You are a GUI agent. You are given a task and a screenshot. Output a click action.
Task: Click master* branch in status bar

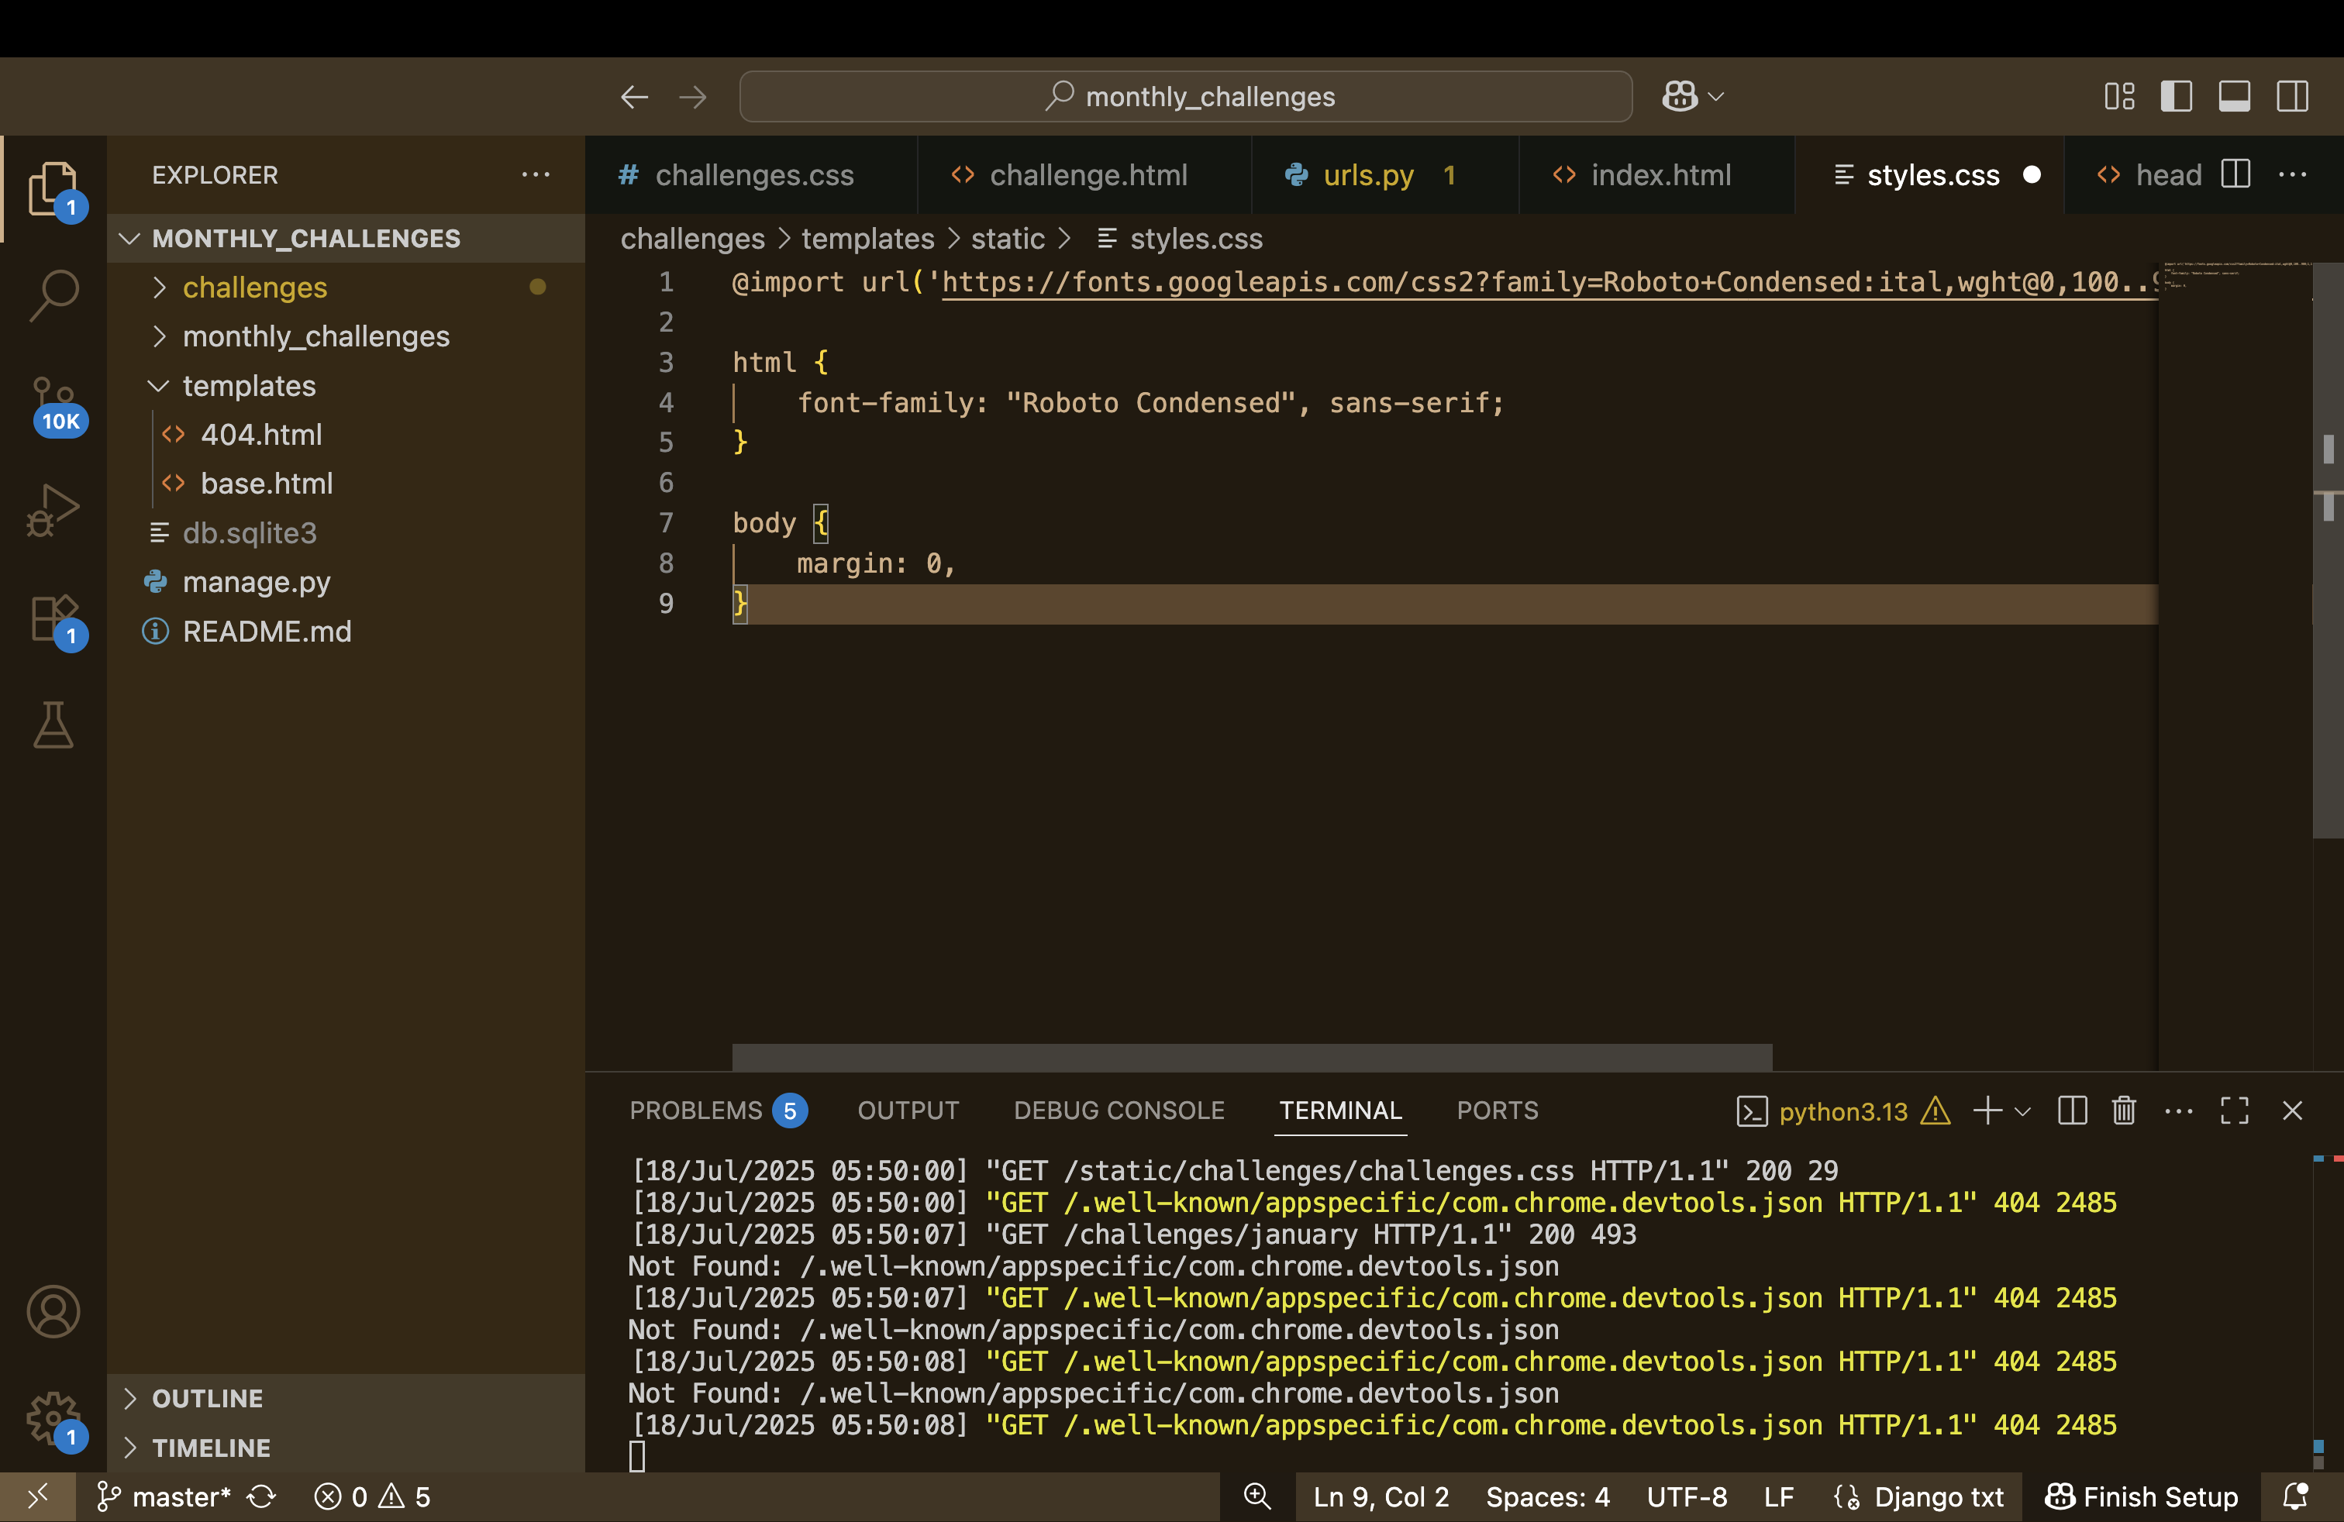164,1496
